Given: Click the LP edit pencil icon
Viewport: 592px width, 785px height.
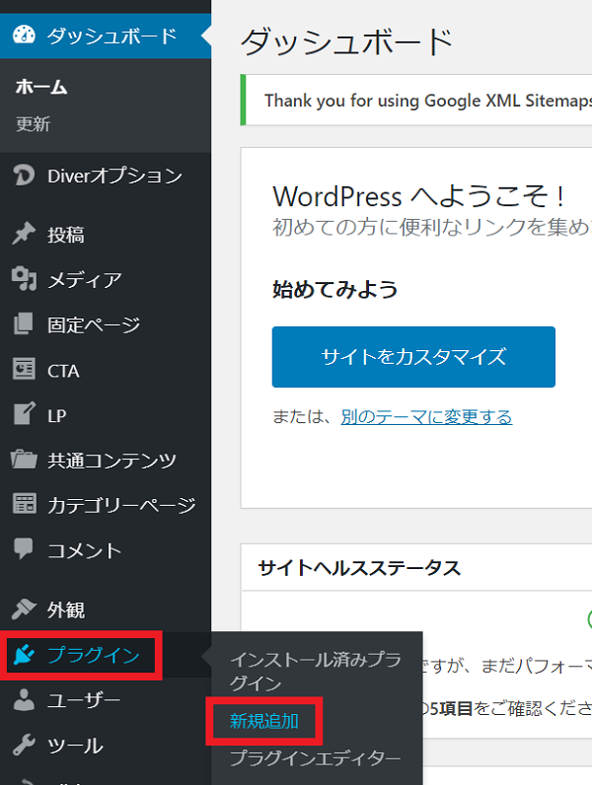Looking at the screenshot, I should pyautogui.click(x=24, y=413).
